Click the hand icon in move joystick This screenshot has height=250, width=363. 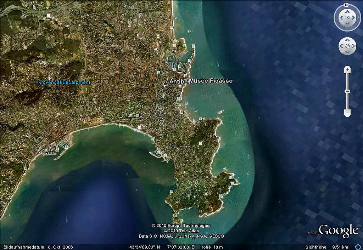[x=347, y=46]
